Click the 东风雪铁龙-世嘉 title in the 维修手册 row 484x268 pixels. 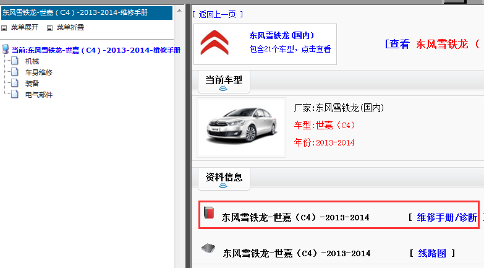(295, 218)
